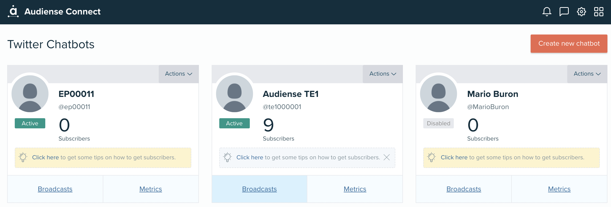Expand Actions dropdown for EP00011
611x207 pixels.
179,74
